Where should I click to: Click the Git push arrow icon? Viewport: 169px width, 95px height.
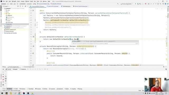[156, 4]
